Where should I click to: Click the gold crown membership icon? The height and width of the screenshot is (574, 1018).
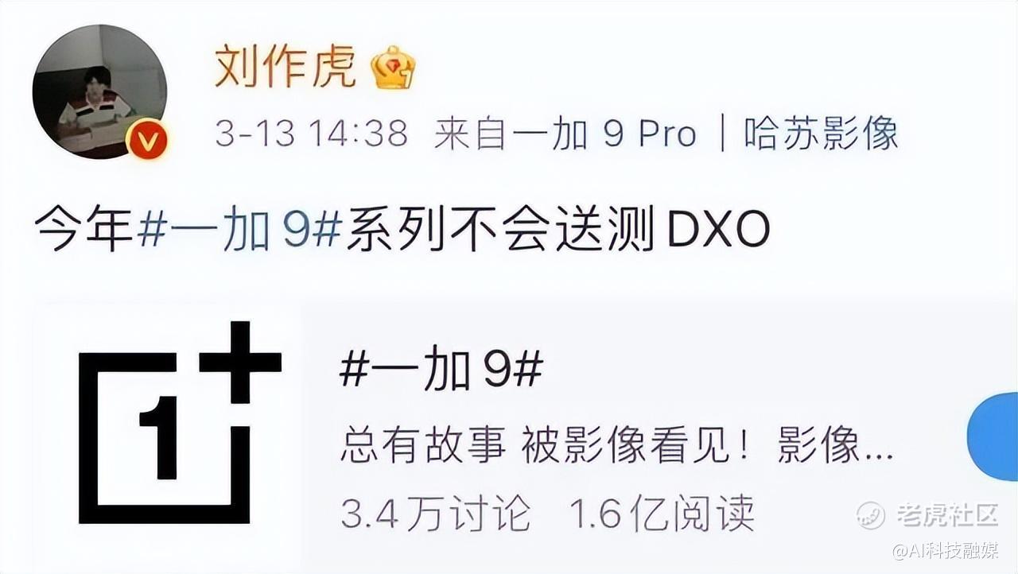[x=394, y=68]
